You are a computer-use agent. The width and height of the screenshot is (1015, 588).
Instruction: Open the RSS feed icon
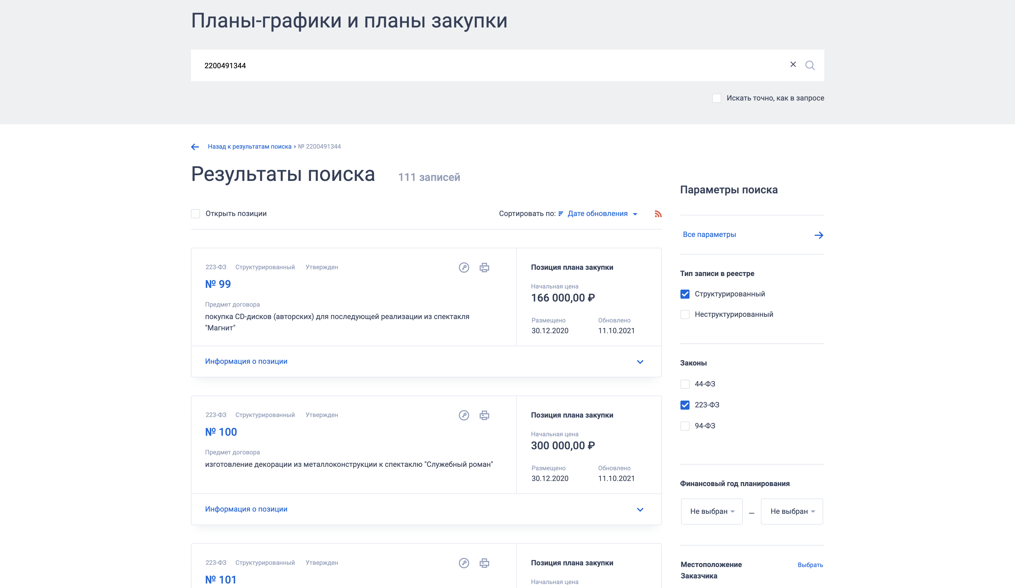(x=658, y=214)
